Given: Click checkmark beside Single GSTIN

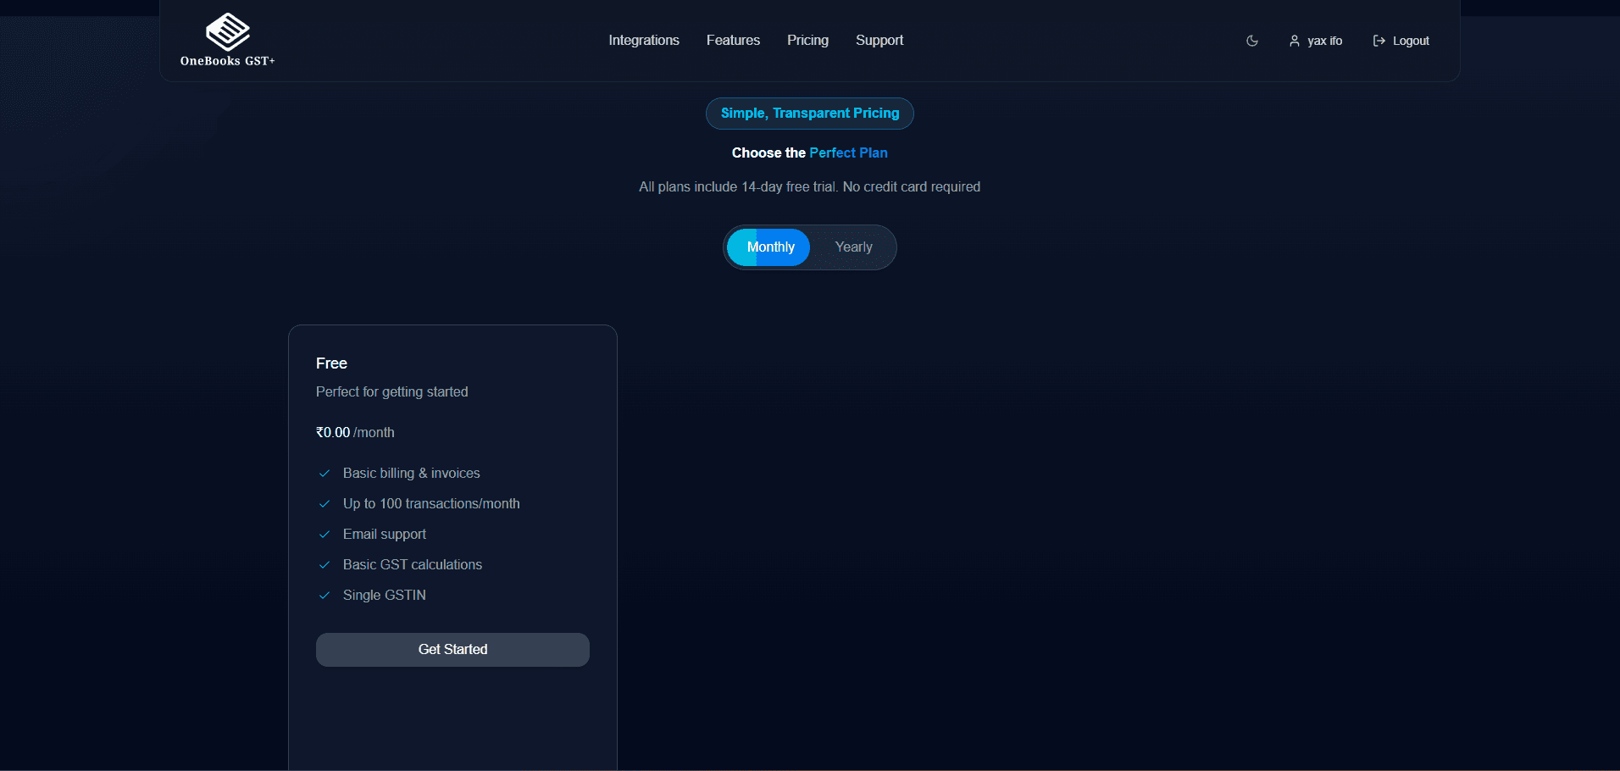Looking at the screenshot, I should pos(324,596).
